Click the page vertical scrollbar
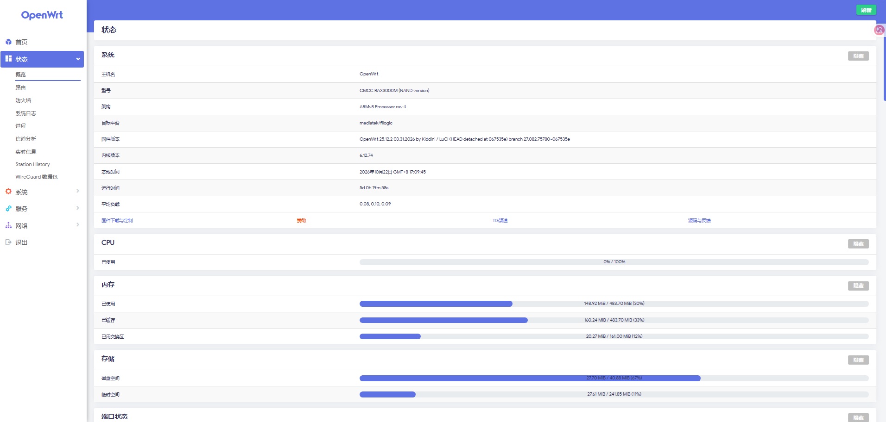Viewport: 886px width, 422px height. 885,68
